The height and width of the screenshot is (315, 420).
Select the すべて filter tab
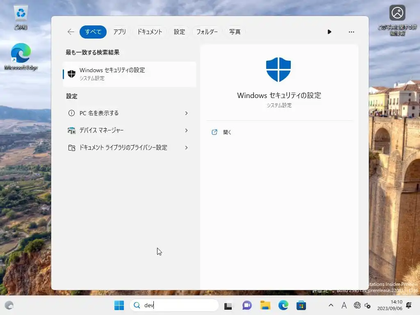point(93,32)
